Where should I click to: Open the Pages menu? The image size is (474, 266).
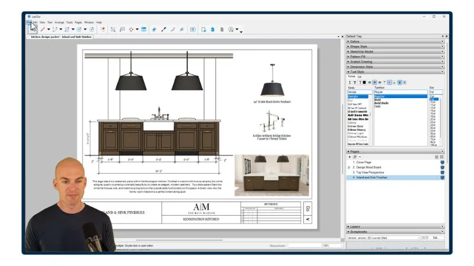pyautogui.click(x=78, y=22)
